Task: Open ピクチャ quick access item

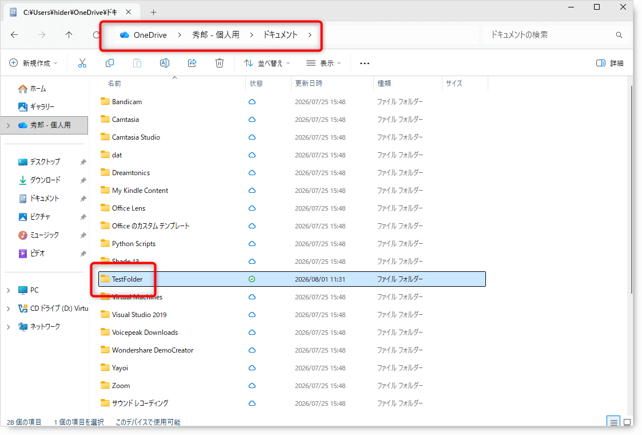Action: 34,216
